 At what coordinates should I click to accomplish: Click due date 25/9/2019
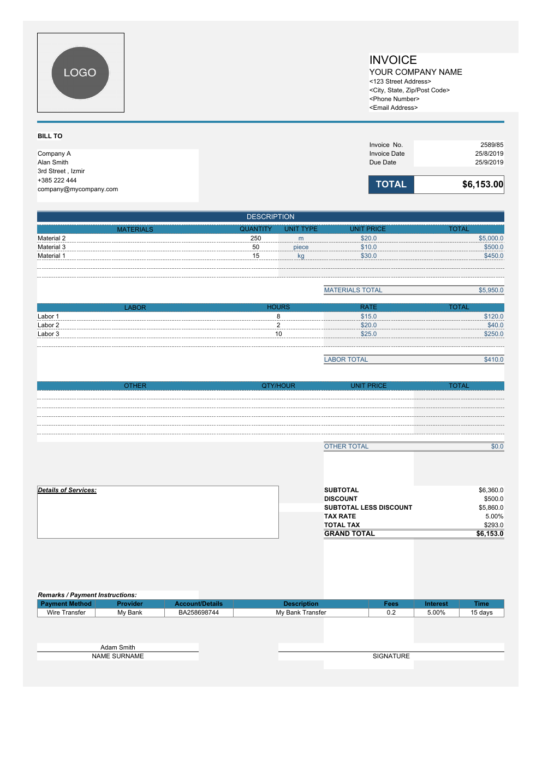[489, 162]
